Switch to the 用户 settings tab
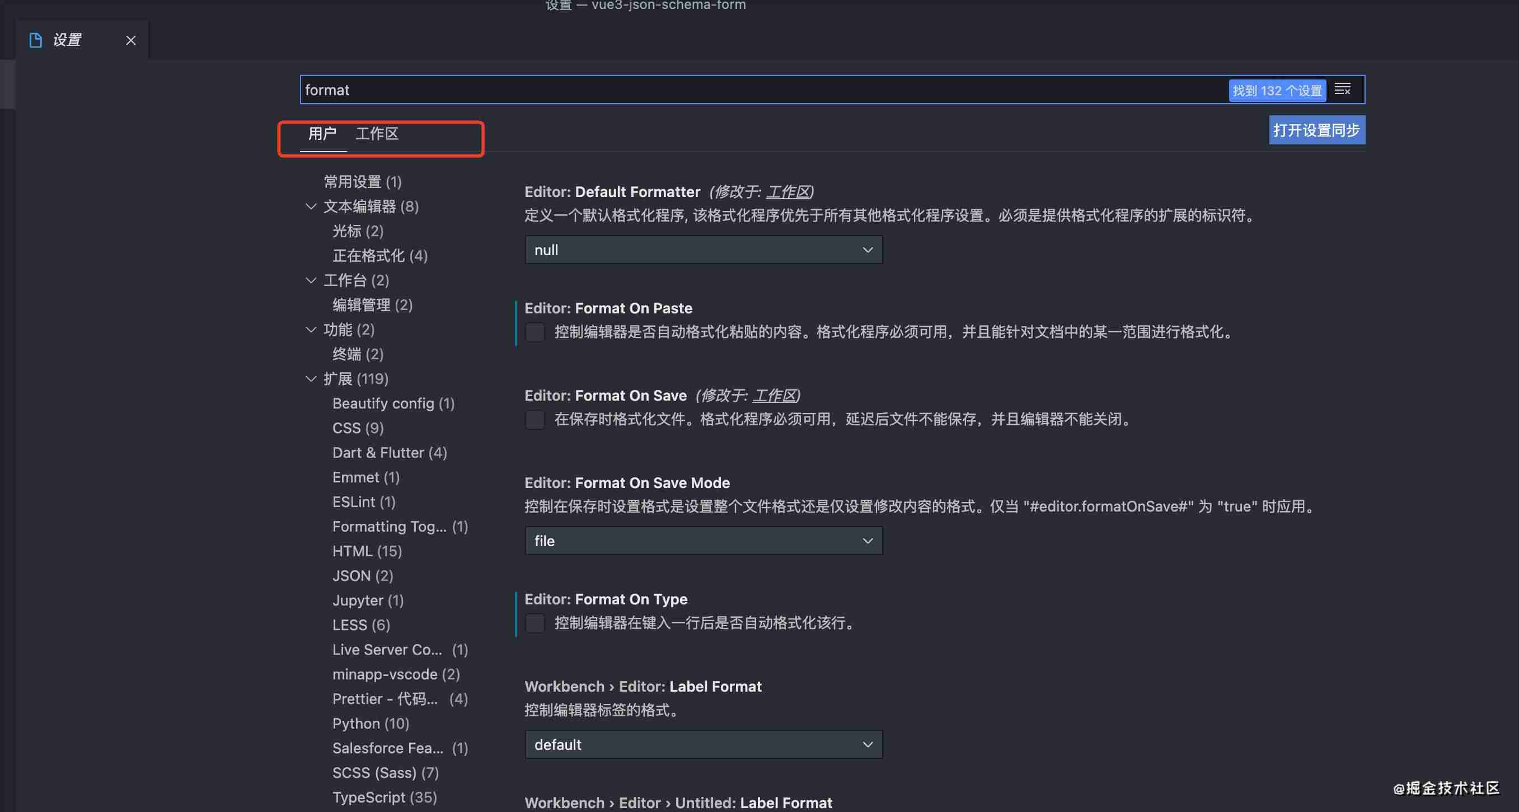This screenshot has height=812, width=1519. (x=322, y=134)
